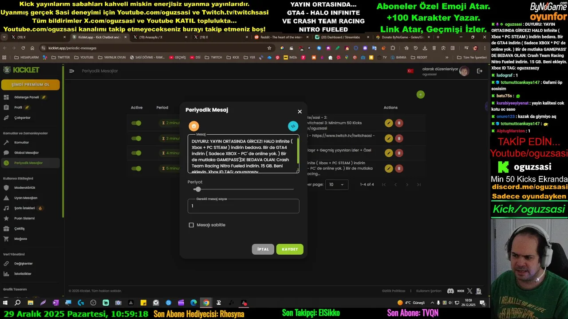Open Mağaza in sidebar
Screen dimensions: 568x319
pyautogui.click(x=30, y=239)
